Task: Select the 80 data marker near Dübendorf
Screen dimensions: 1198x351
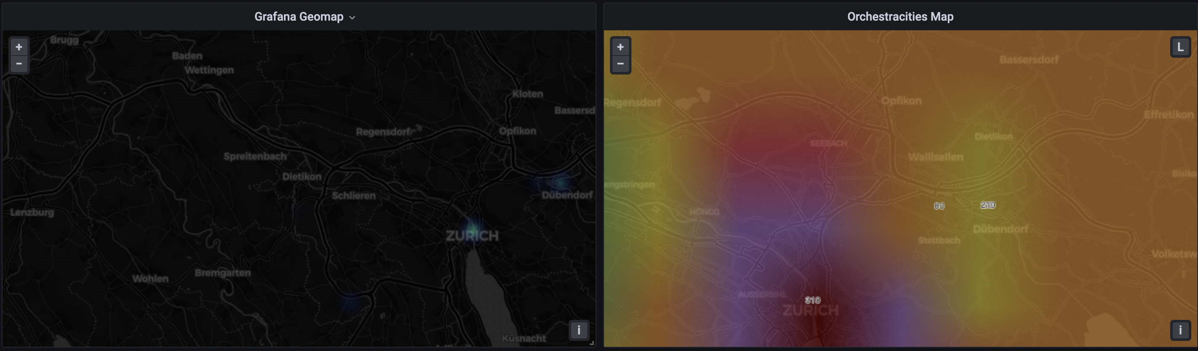Action: [x=939, y=205]
